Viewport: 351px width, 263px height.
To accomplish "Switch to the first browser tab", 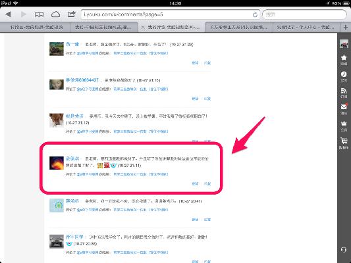I will [x=36, y=28].
